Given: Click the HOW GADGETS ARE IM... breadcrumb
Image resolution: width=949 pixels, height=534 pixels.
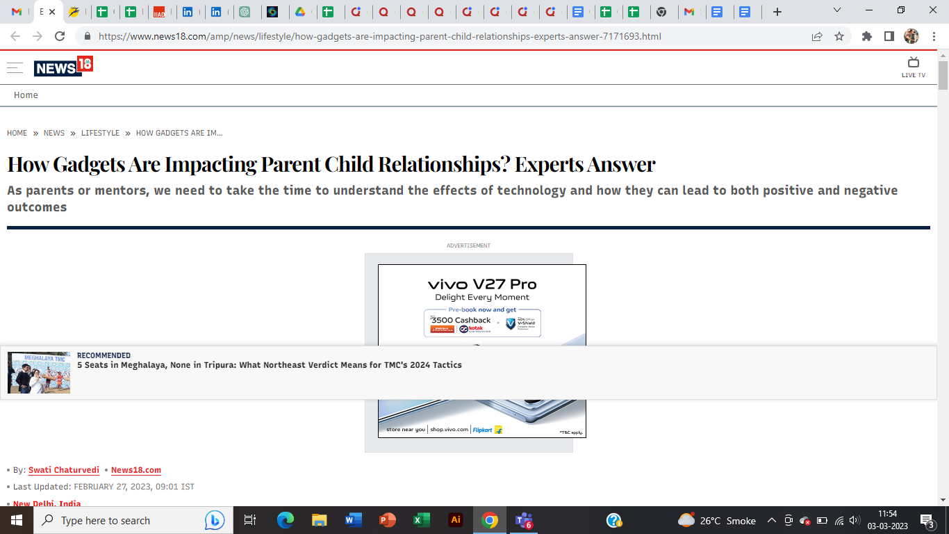Looking at the screenshot, I should [179, 133].
